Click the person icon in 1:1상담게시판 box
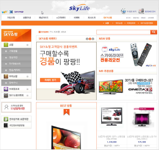The image size is (159, 150). pos(6,107)
